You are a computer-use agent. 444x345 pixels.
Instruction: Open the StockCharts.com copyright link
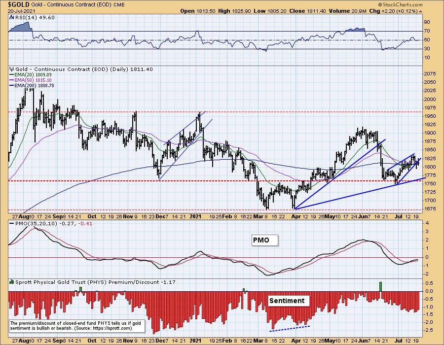(400, 4)
